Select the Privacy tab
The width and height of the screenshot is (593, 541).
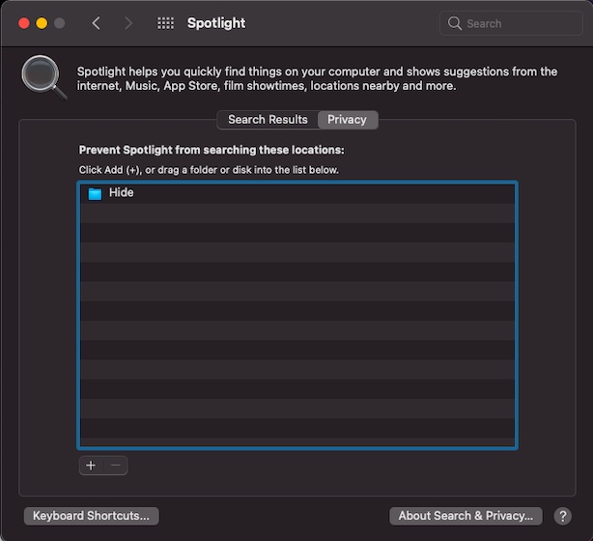click(347, 120)
